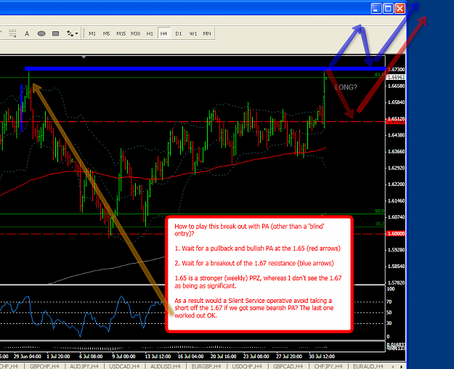Open the EURAUD,H4 chart tab

pyautogui.click(x=368, y=366)
